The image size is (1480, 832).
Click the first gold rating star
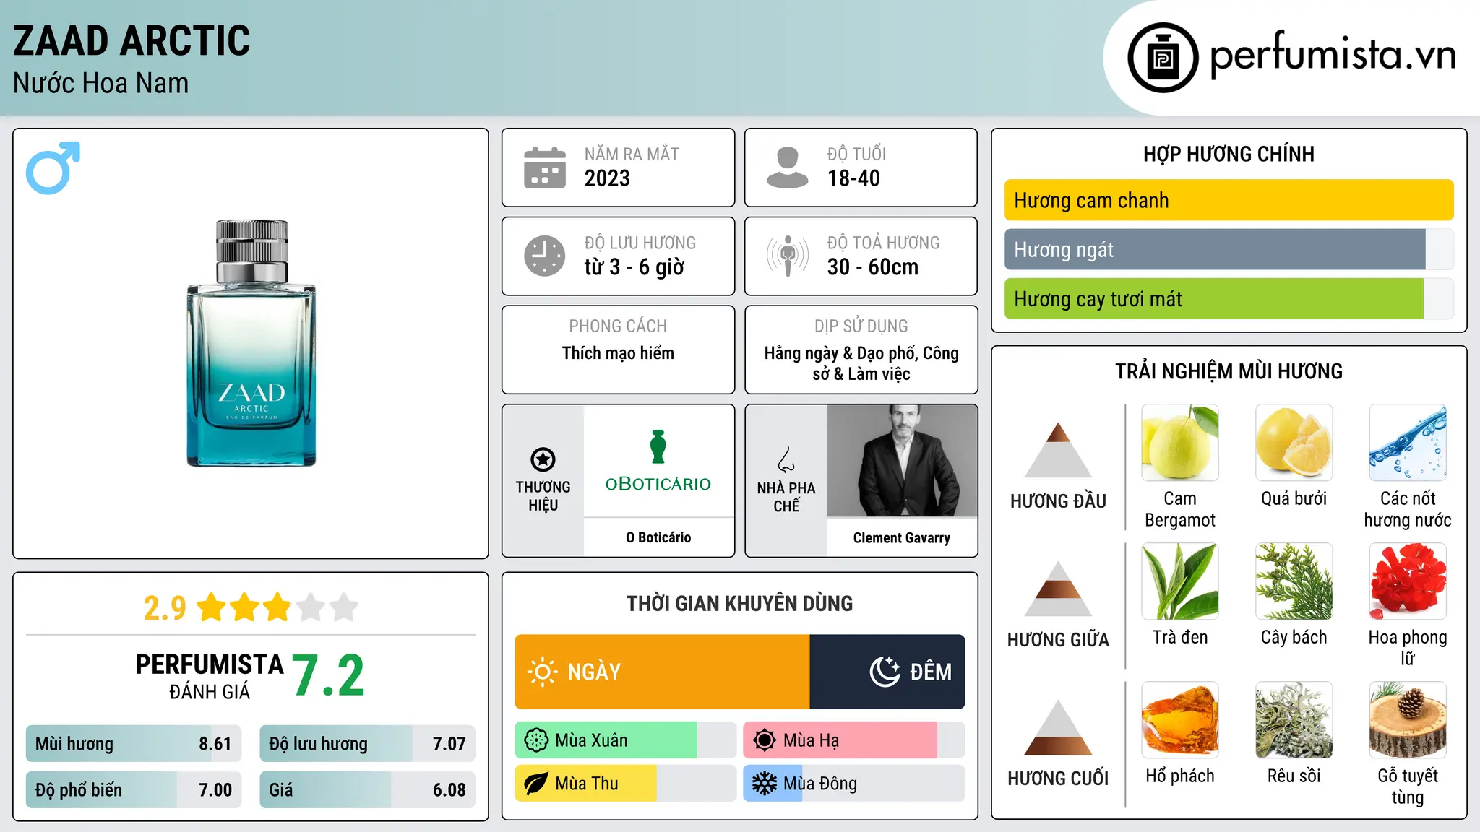coord(212,607)
